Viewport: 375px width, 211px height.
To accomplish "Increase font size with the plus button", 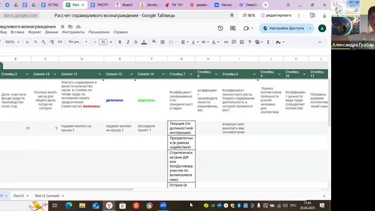I will 111,42.
